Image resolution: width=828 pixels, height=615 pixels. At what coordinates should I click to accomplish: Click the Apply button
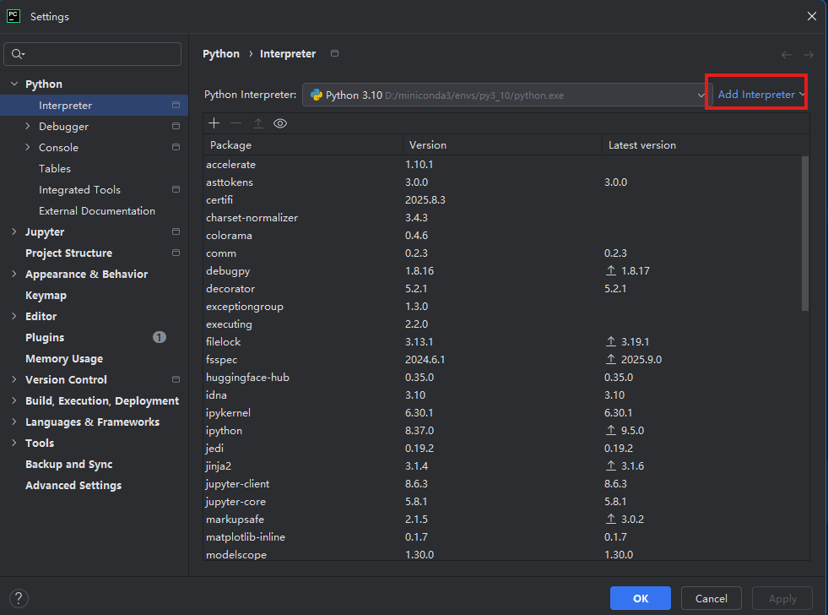[782, 598]
